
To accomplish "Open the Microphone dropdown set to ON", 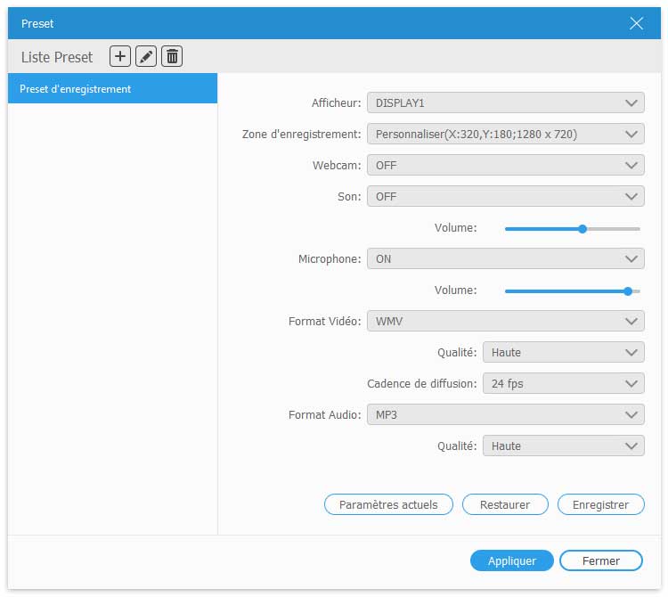I will [505, 259].
